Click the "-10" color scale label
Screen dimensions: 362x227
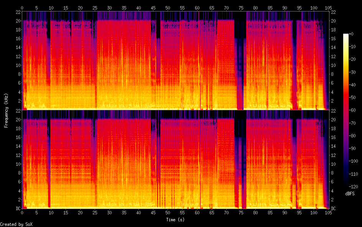tap(352, 47)
